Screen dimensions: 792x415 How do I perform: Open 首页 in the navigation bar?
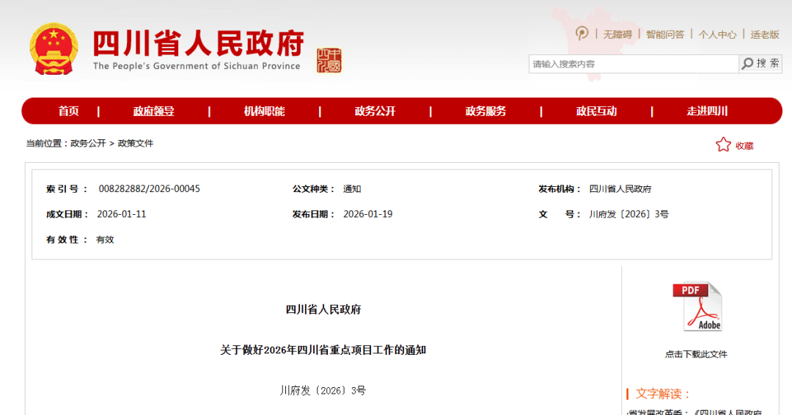tap(68, 111)
